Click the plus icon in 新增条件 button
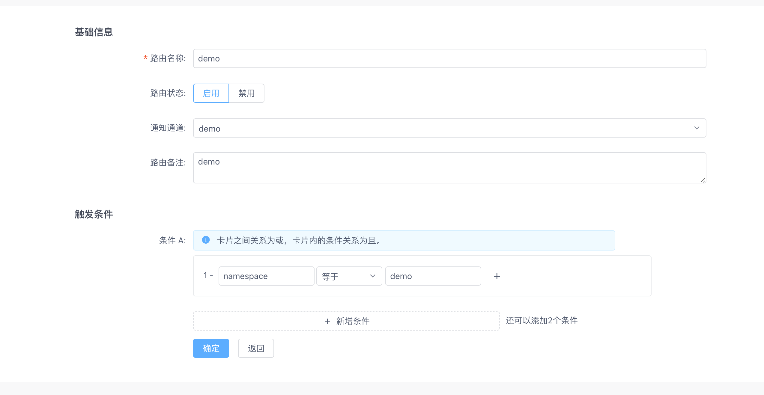 pyautogui.click(x=327, y=321)
